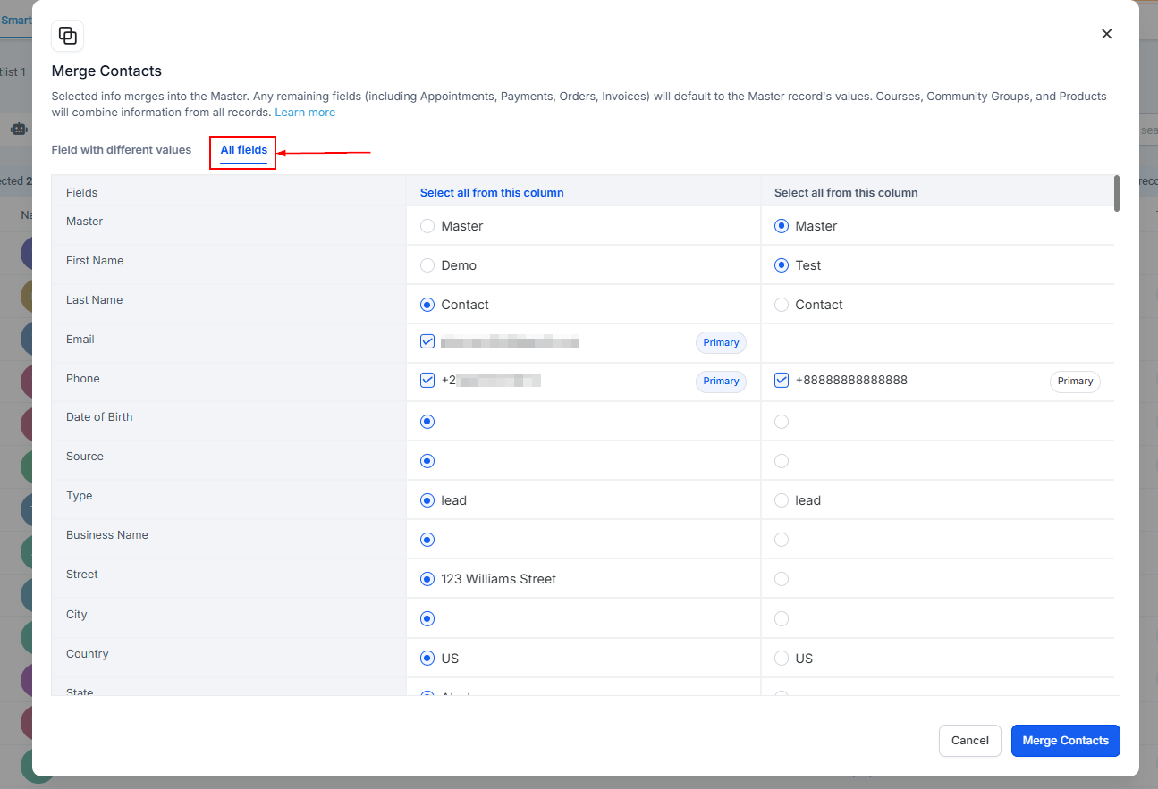This screenshot has width=1158, height=789.
Task: Switch to Field with different values tab
Action: pyautogui.click(x=122, y=150)
